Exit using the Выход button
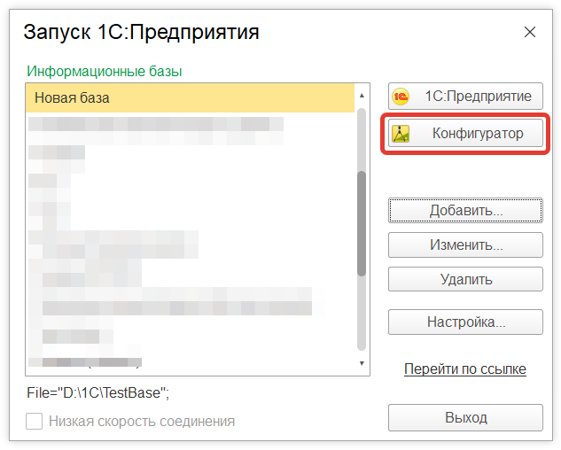The image size is (561, 450). (x=465, y=417)
